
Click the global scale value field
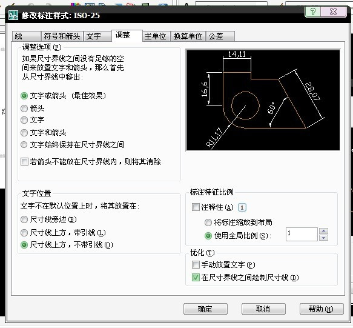(302, 234)
